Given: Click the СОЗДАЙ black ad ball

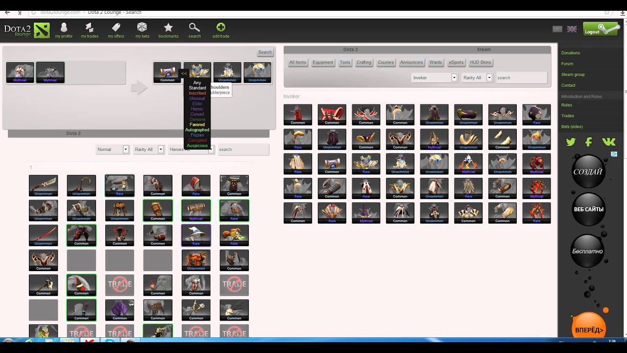Looking at the screenshot, I should 588,172.
